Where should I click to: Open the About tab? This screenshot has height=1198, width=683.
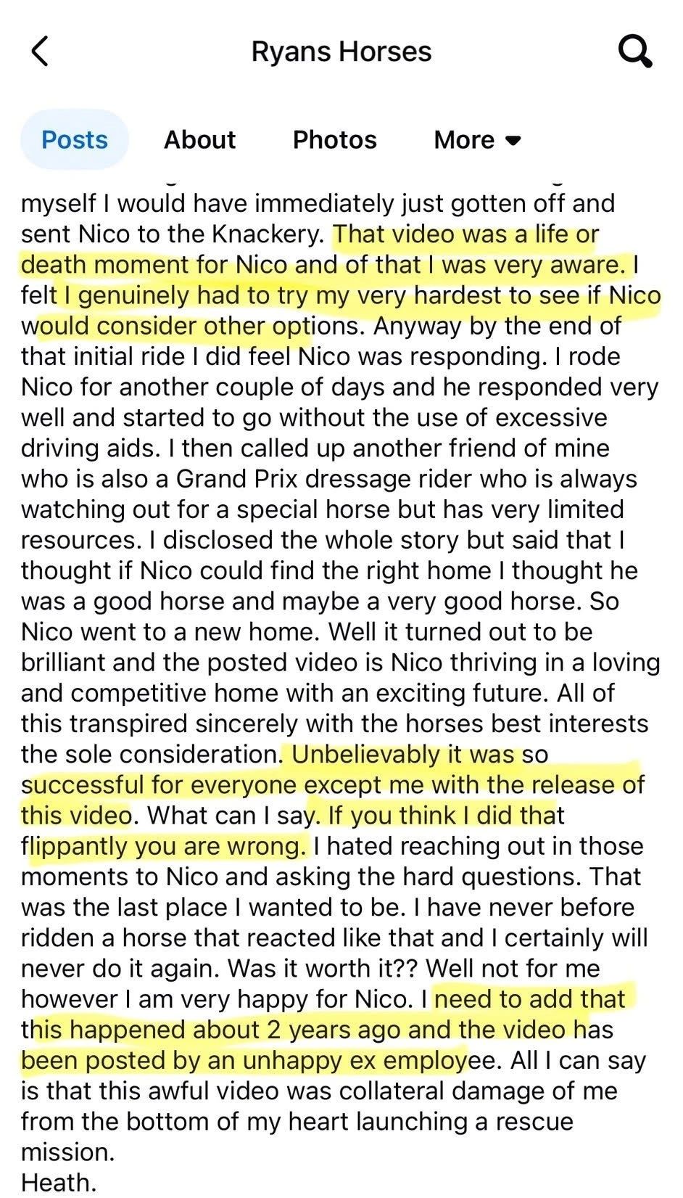click(199, 139)
